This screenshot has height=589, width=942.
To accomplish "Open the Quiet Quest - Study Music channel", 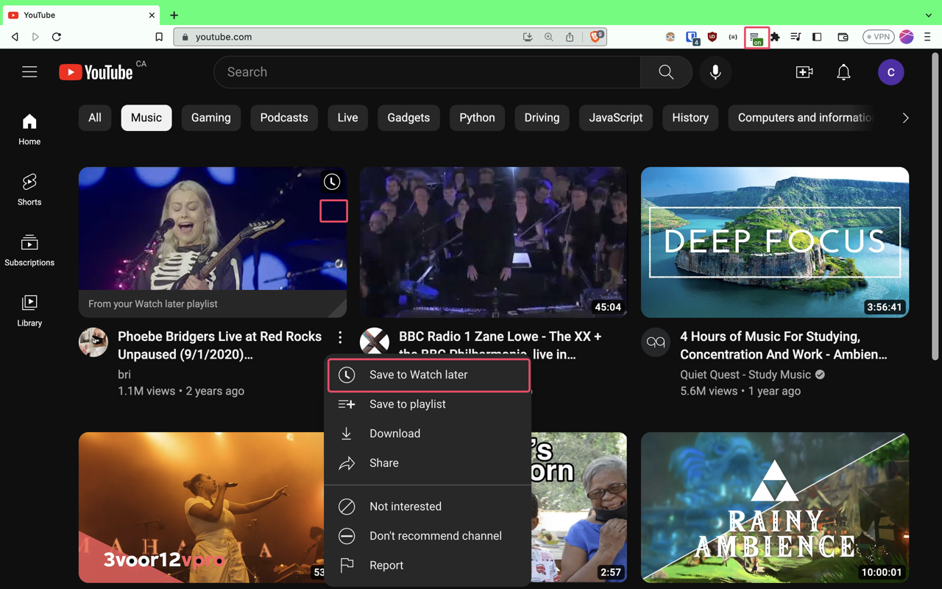I will click(x=746, y=374).
